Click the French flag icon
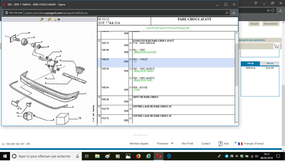This screenshot has height=167, width=285. (240, 144)
